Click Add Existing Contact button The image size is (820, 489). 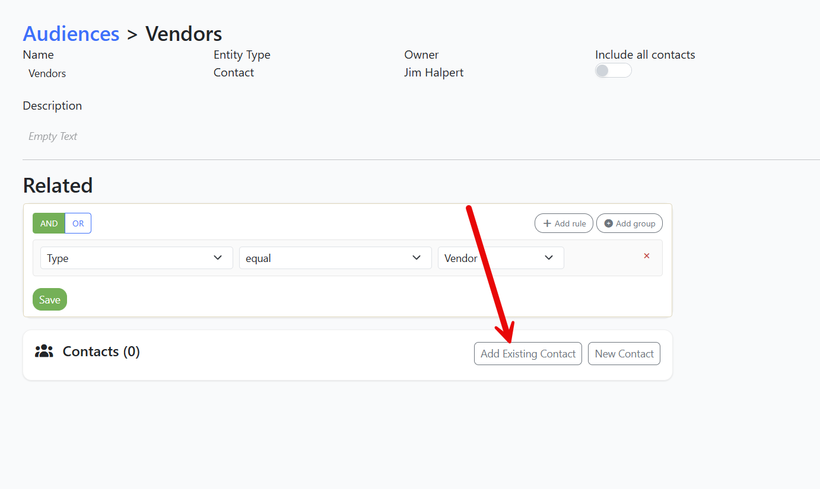[528, 354]
